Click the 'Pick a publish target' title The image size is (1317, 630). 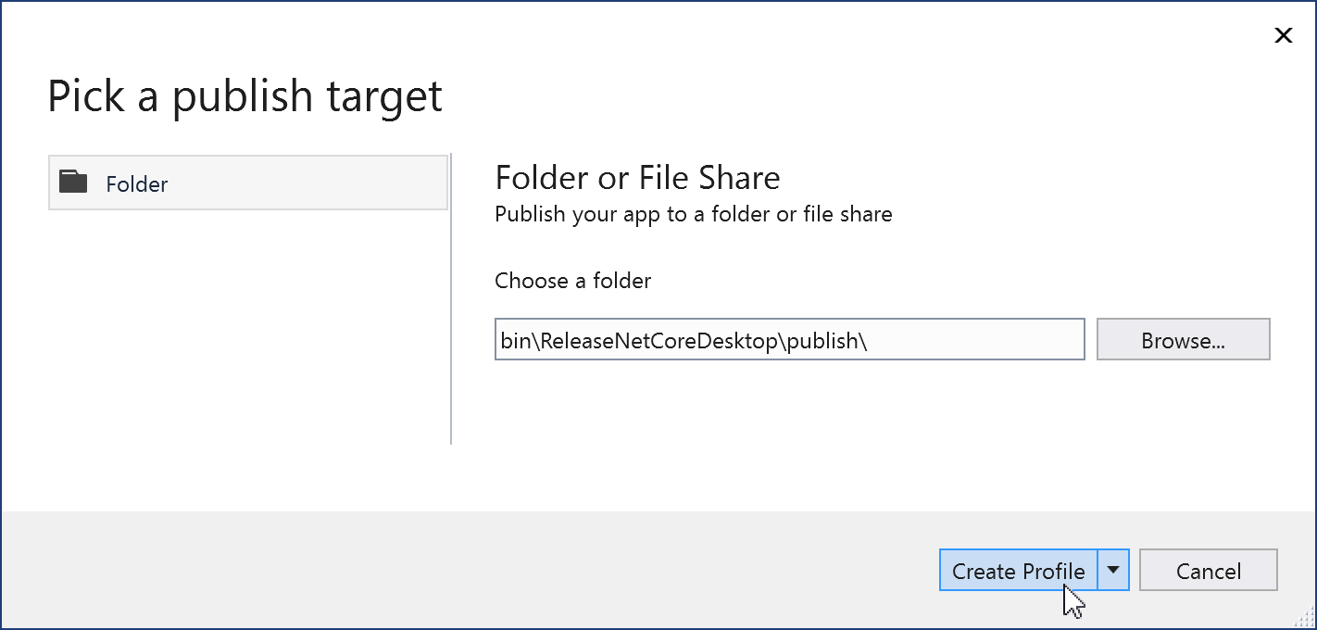(x=245, y=96)
